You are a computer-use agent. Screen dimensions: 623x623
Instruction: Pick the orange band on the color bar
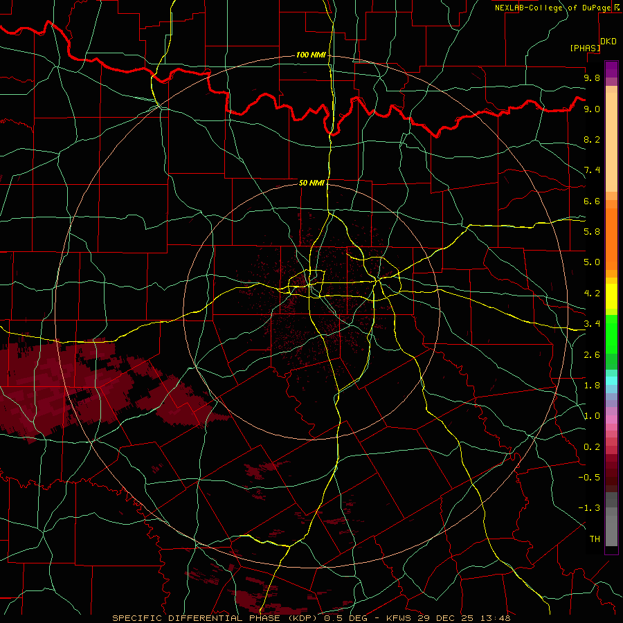click(611, 239)
